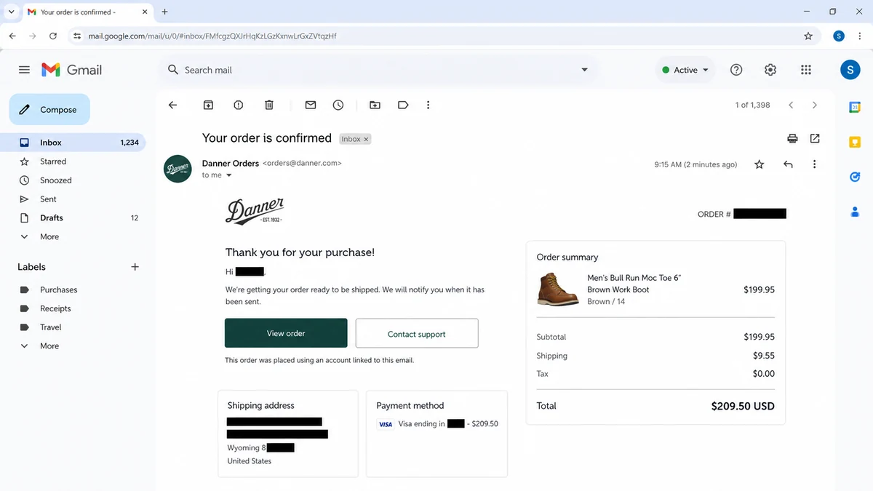Viewport: 873px width, 491px height.
Task: Open Contacts in side panel
Action: (x=855, y=212)
